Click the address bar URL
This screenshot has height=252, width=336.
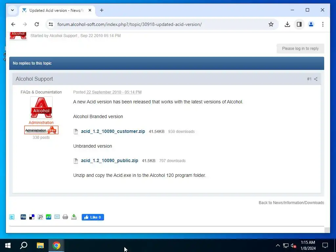pyautogui.click(x=129, y=24)
